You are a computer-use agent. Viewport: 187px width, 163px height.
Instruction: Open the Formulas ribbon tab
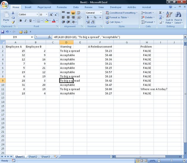tap(62, 7)
